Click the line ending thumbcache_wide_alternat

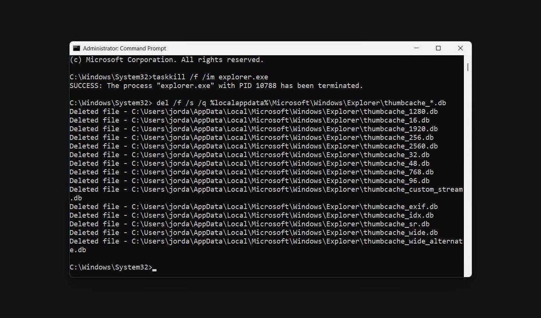[x=266, y=241]
